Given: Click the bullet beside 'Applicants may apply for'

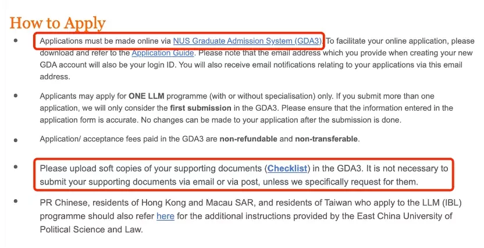Looking at the screenshot, I should point(16,95).
